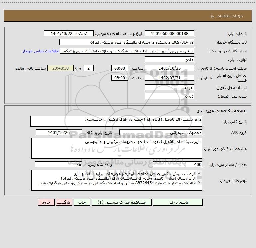Click general need description text box
This screenshot has width=256, height=248.
coord(116,121)
